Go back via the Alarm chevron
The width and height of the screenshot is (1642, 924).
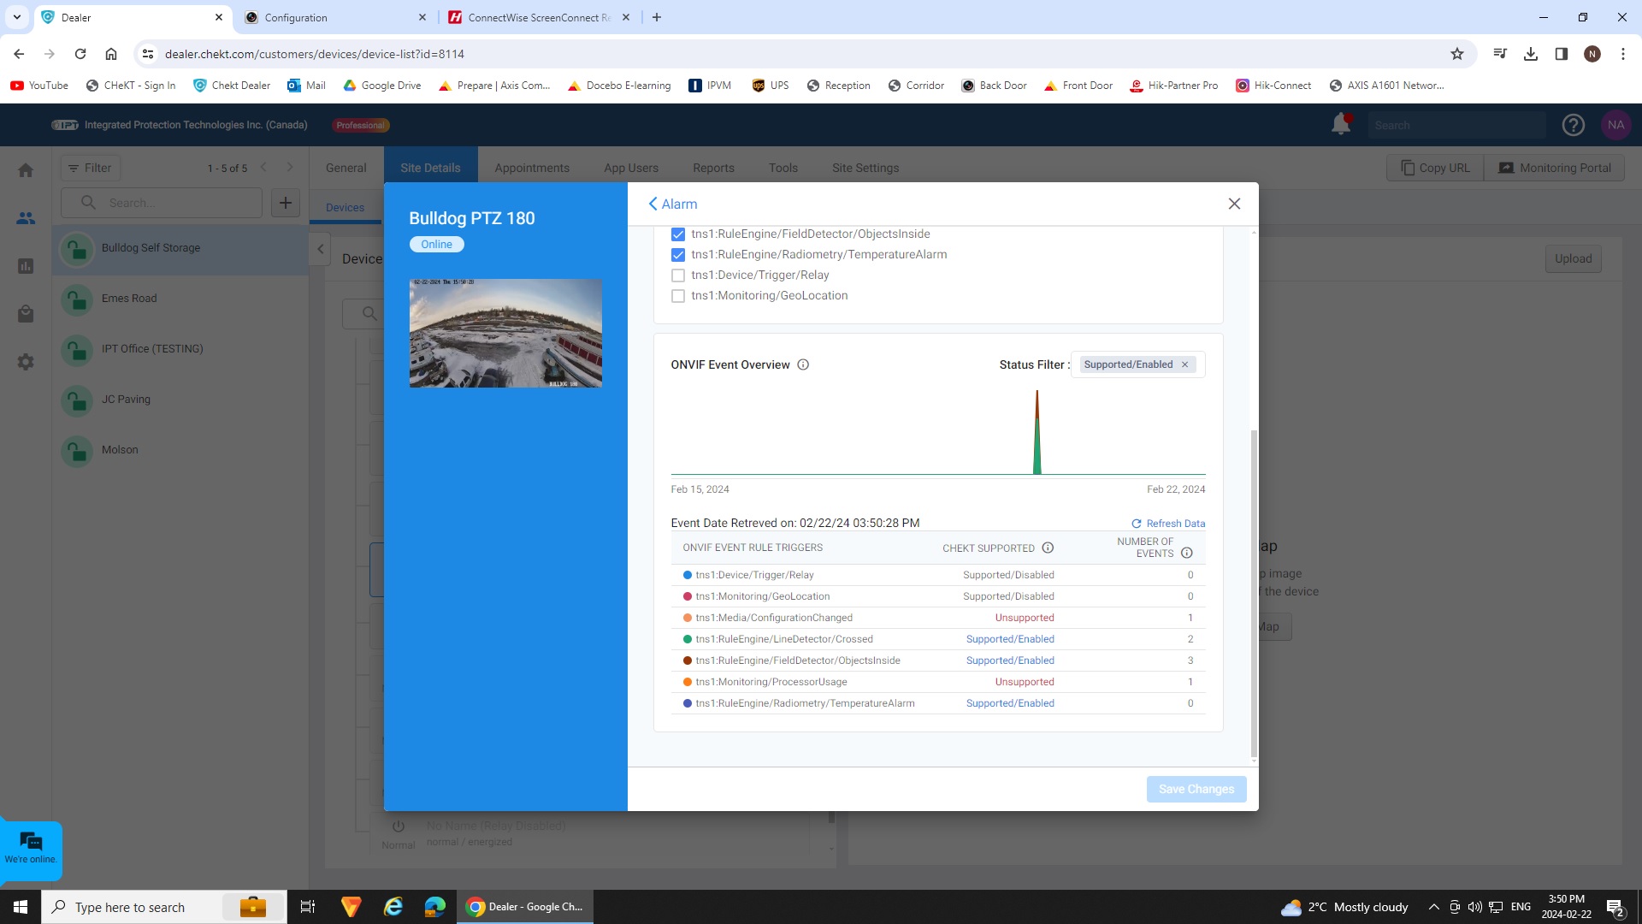(653, 204)
